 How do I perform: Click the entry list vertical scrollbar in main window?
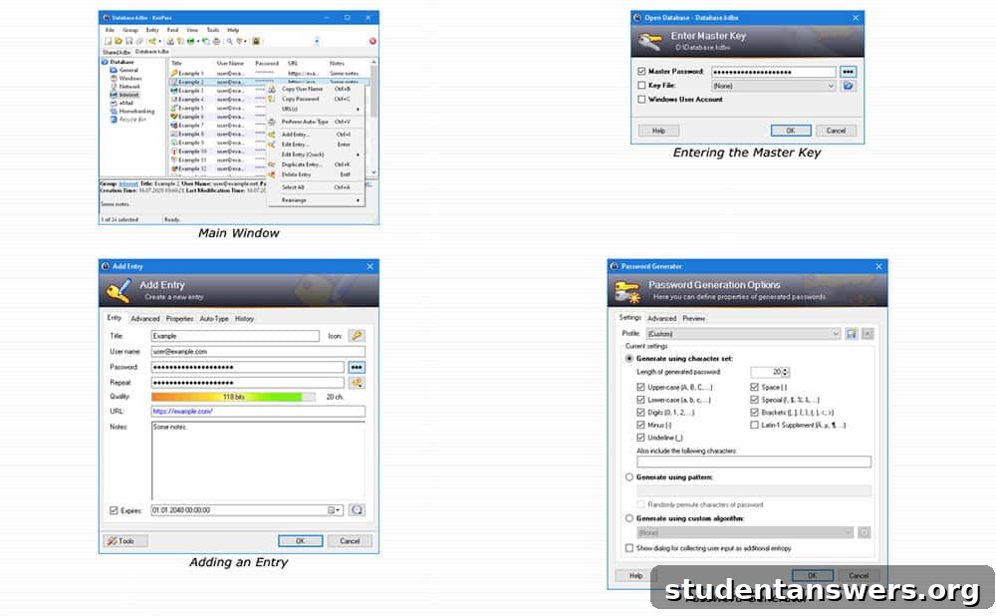(x=373, y=118)
